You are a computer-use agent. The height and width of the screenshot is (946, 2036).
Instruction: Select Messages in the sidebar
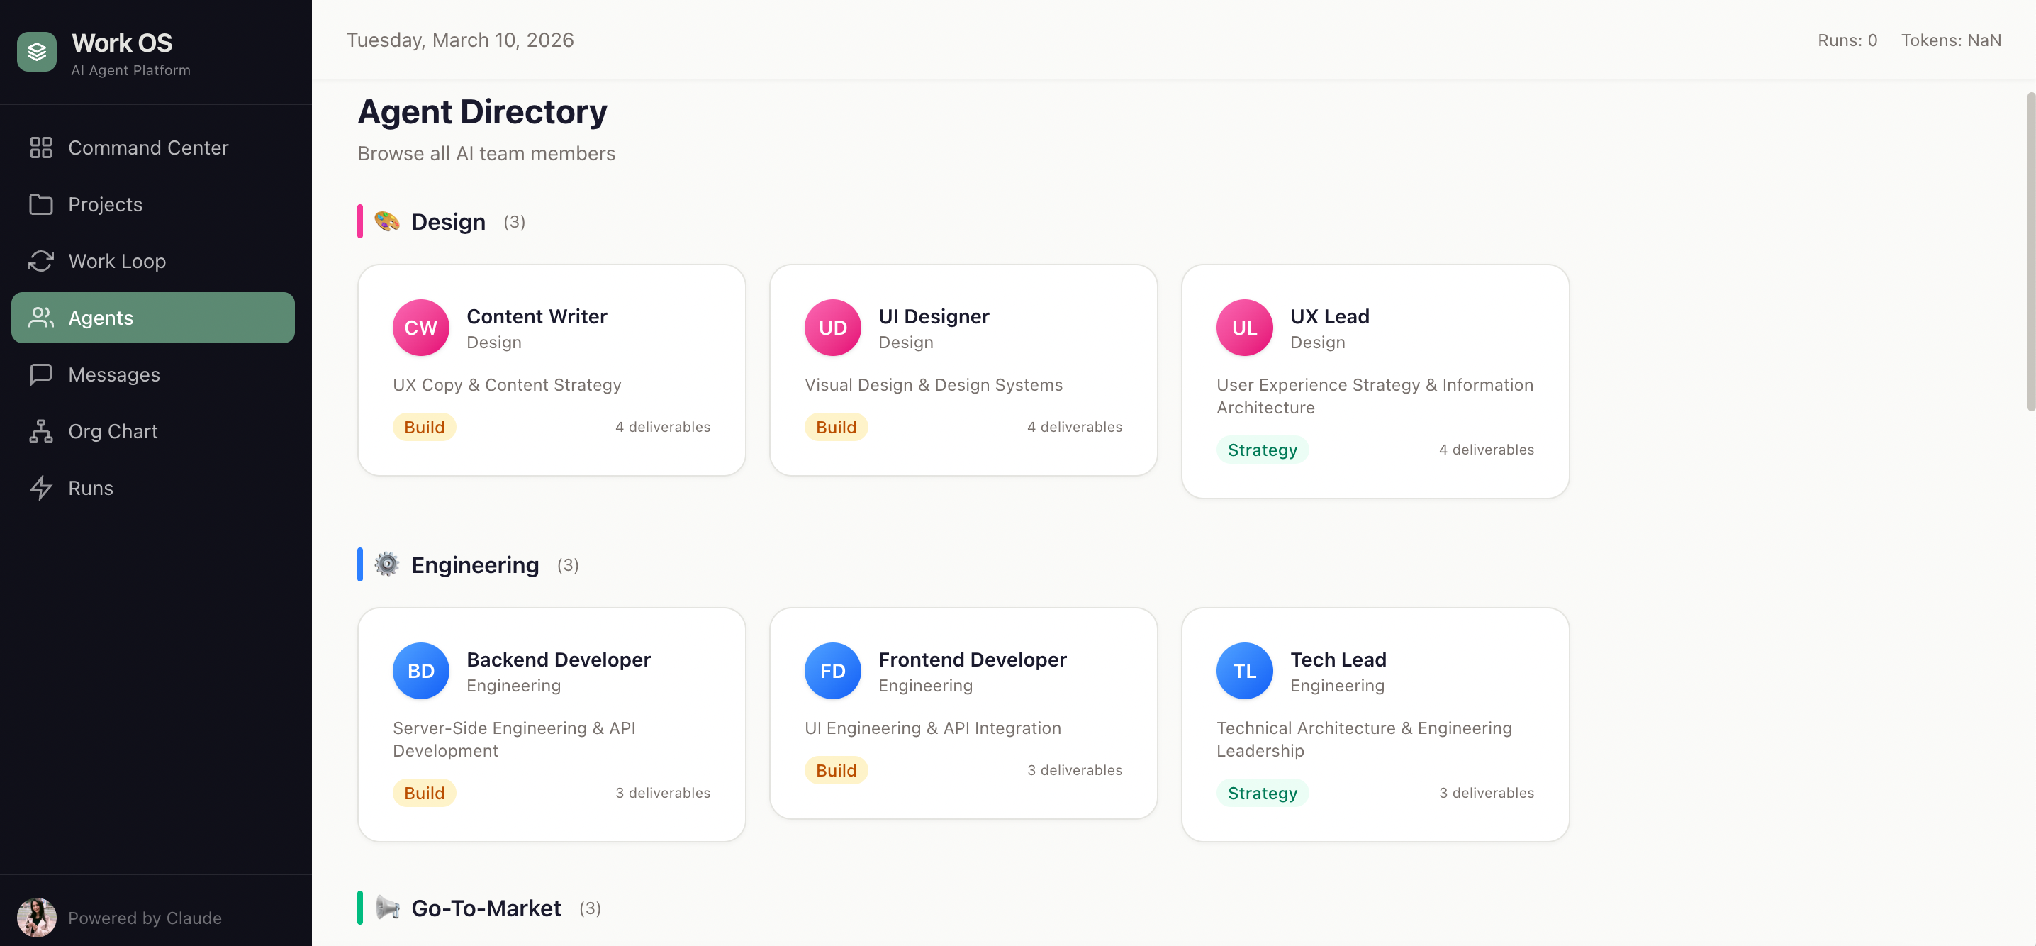click(x=115, y=374)
